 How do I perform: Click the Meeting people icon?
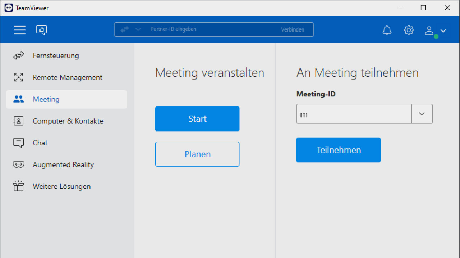pos(18,99)
